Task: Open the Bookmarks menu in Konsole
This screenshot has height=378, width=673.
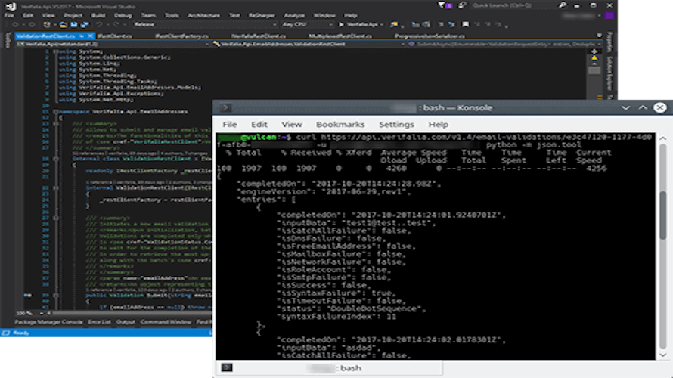Action: (340, 125)
